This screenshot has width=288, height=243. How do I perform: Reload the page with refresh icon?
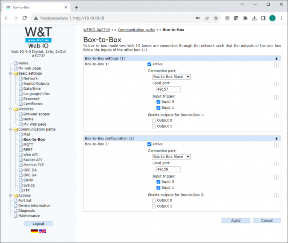coord(24,18)
